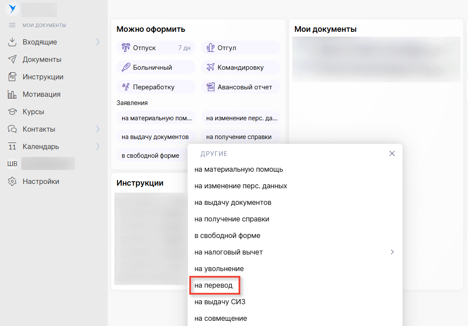This screenshot has height=326, width=468.
Task: Select на перевод in the list
Action: (213, 285)
